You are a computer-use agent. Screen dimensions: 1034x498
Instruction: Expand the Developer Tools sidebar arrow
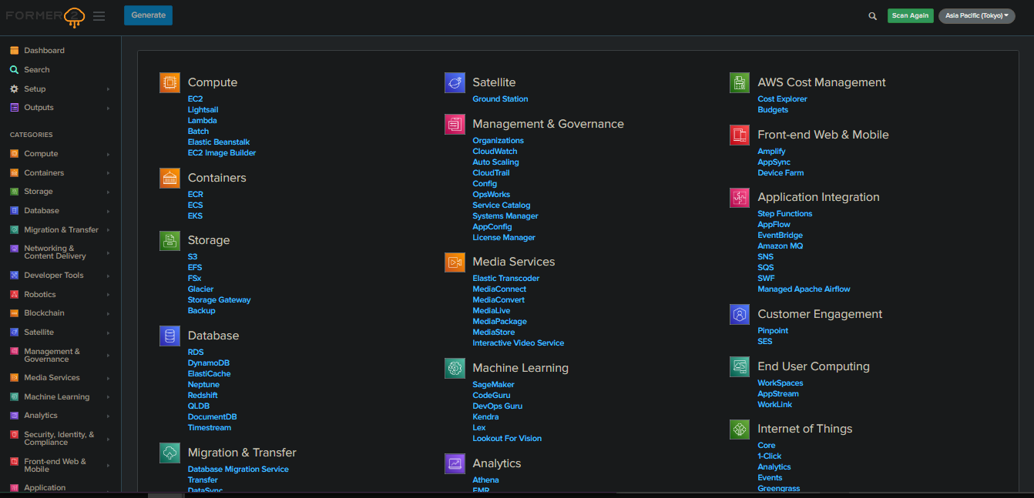coord(108,276)
